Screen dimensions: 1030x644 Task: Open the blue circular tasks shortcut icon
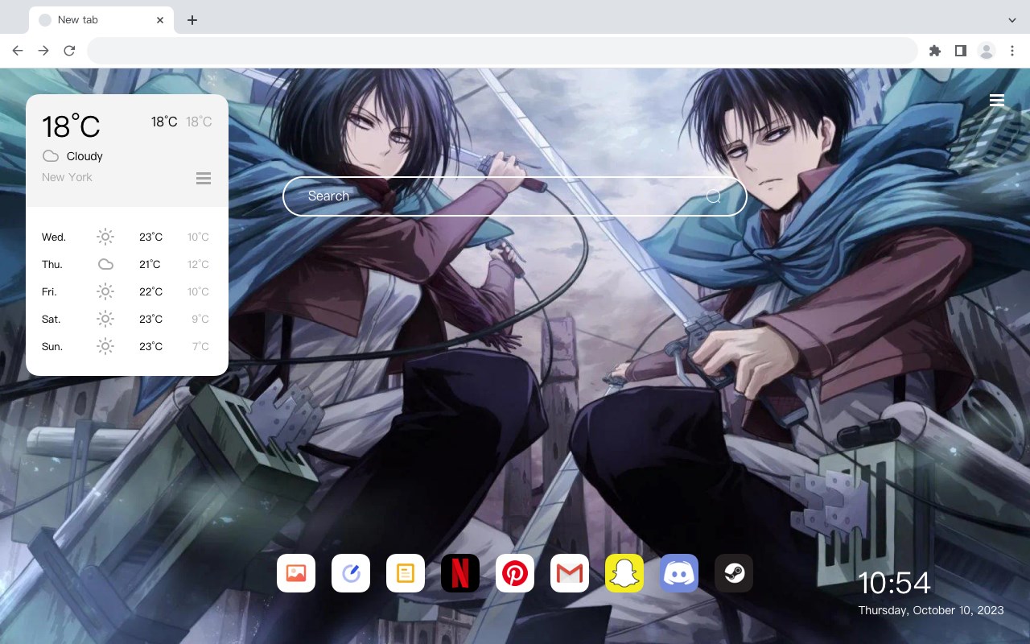point(351,573)
